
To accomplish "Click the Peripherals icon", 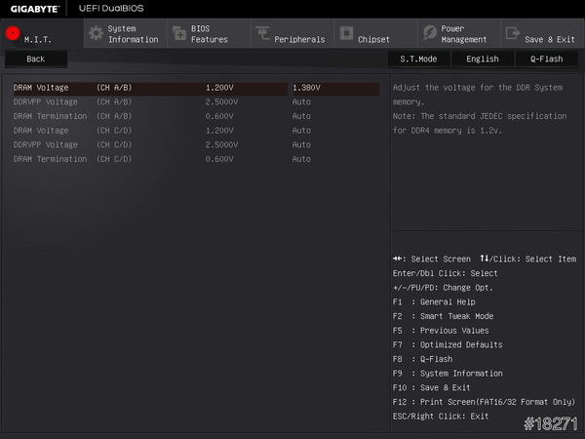I will tap(262, 33).
